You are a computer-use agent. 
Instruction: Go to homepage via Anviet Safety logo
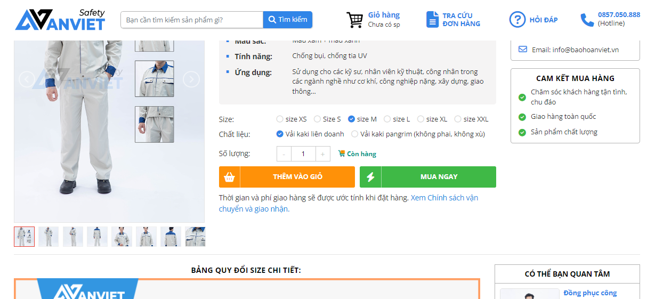point(60,20)
